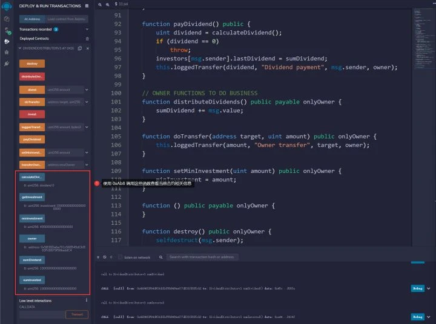The image size is (436, 324).
Task: Click the pending transactions counter in terminal
Action: click(111, 257)
